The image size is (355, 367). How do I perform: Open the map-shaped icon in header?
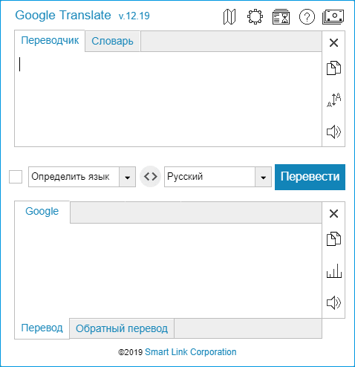(229, 17)
